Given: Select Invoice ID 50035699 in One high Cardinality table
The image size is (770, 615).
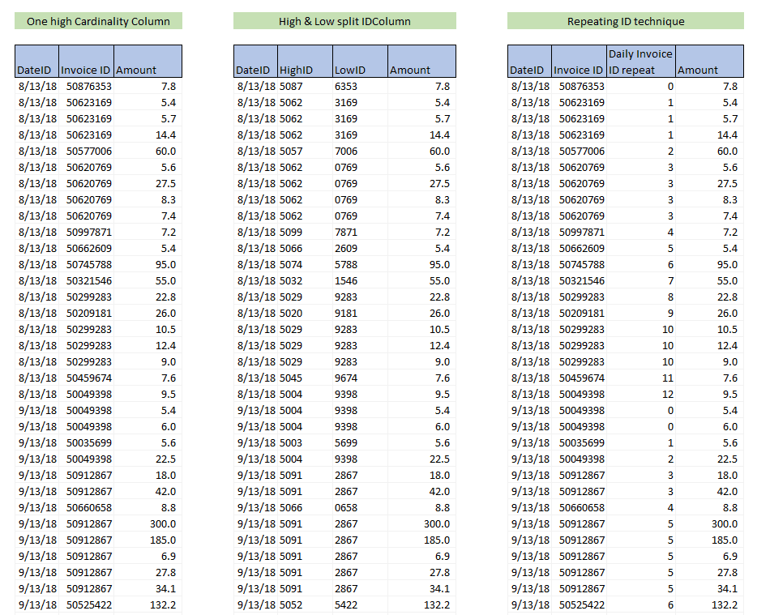Looking at the screenshot, I should (x=86, y=442).
